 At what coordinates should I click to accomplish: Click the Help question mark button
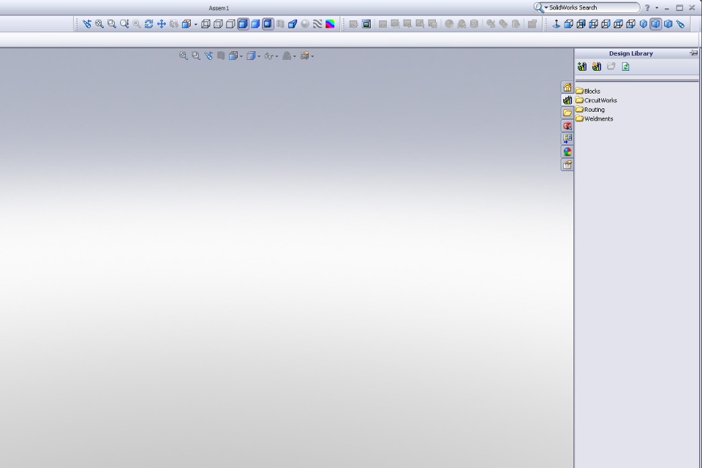(x=647, y=8)
